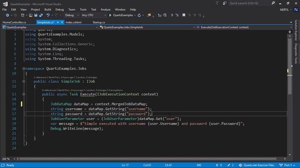Screen dimensions: 300x168
Task: Click the account avatar 'N' icon
Action: click(296, 9)
